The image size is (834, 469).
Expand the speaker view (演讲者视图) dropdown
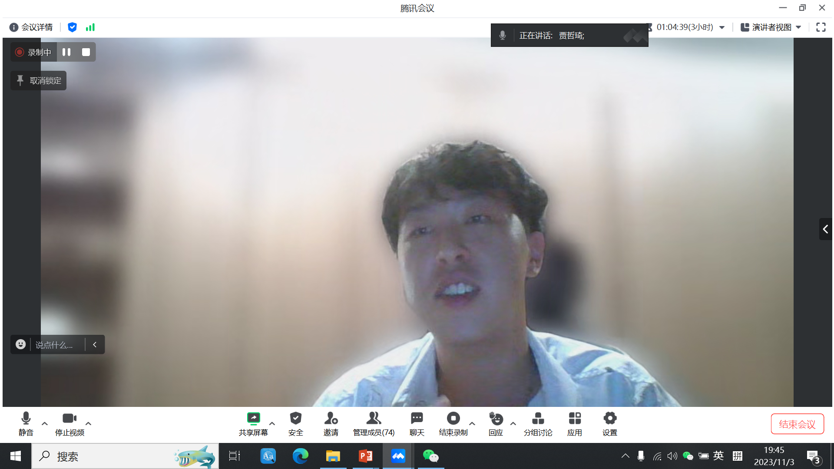[x=798, y=27]
